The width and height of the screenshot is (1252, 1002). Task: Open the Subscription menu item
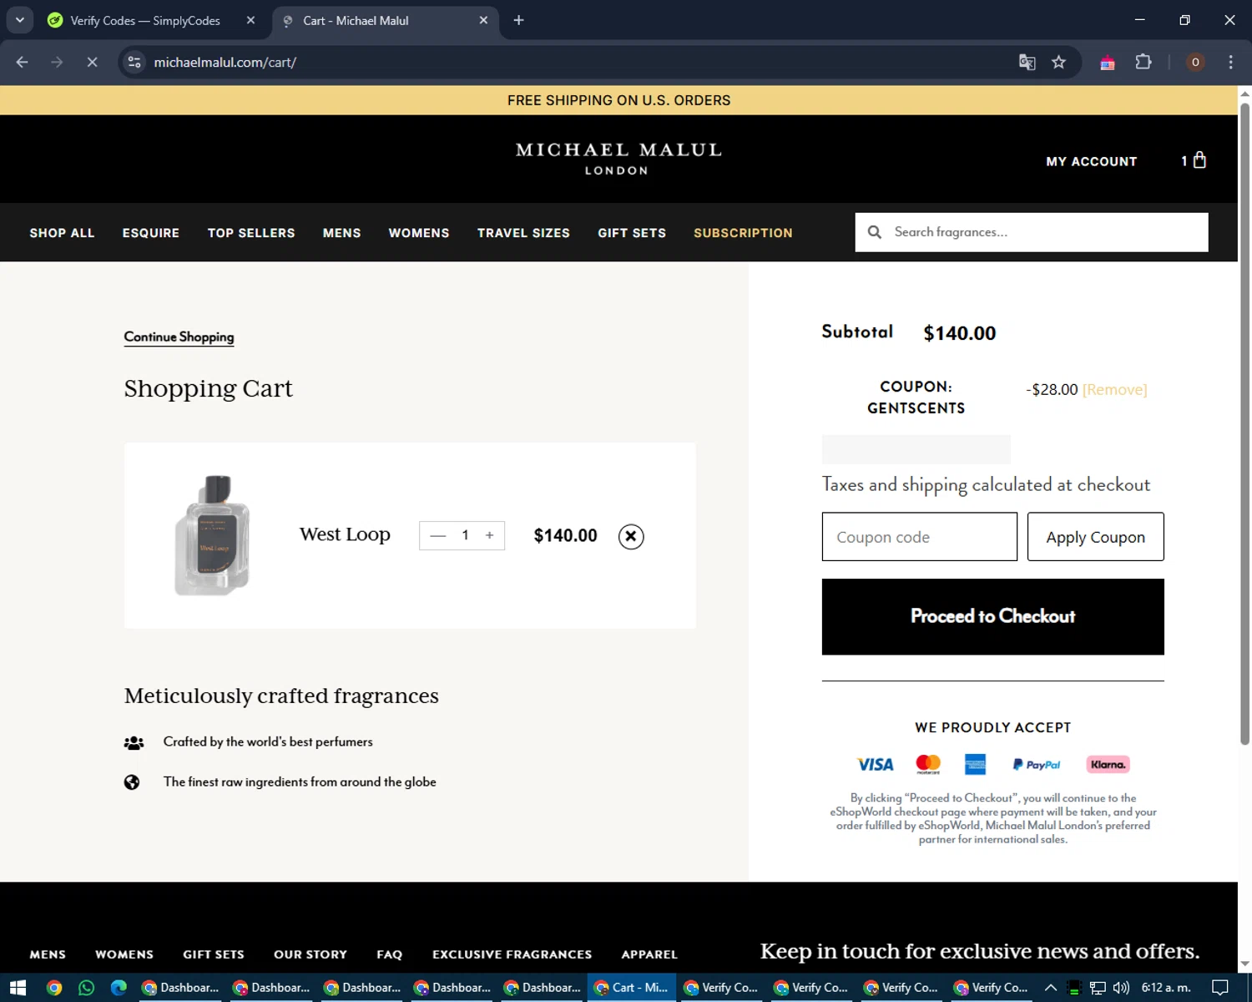click(x=743, y=233)
